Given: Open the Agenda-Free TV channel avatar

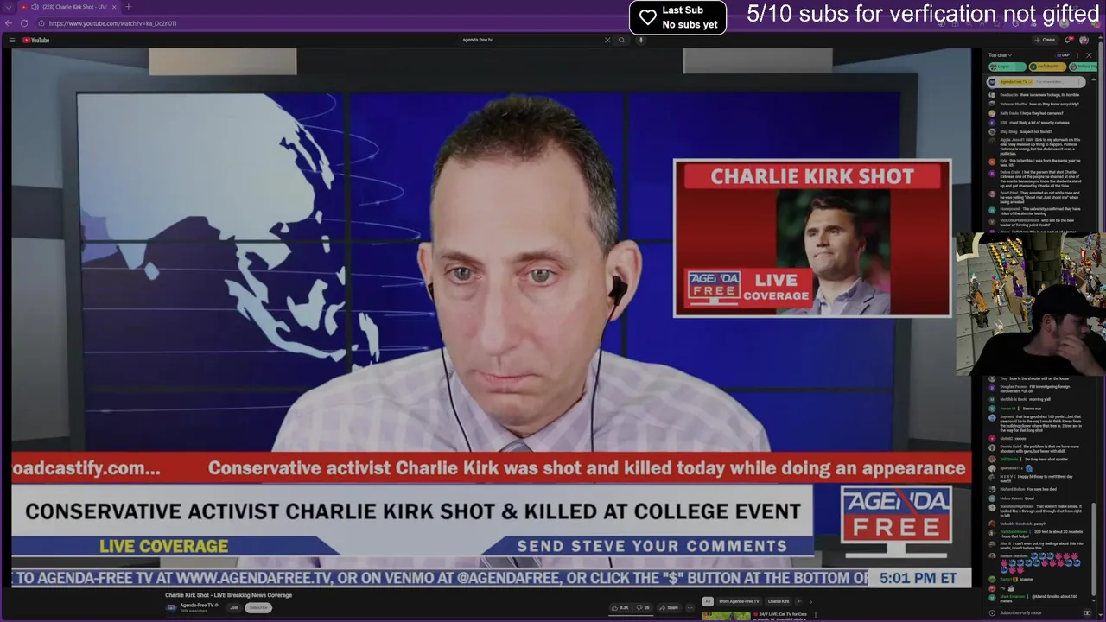Looking at the screenshot, I should point(171,607).
